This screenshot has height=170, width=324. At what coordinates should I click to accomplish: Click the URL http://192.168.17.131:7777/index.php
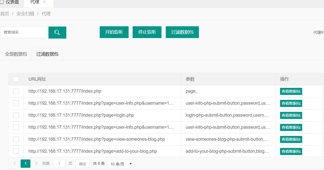coord(65,91)
